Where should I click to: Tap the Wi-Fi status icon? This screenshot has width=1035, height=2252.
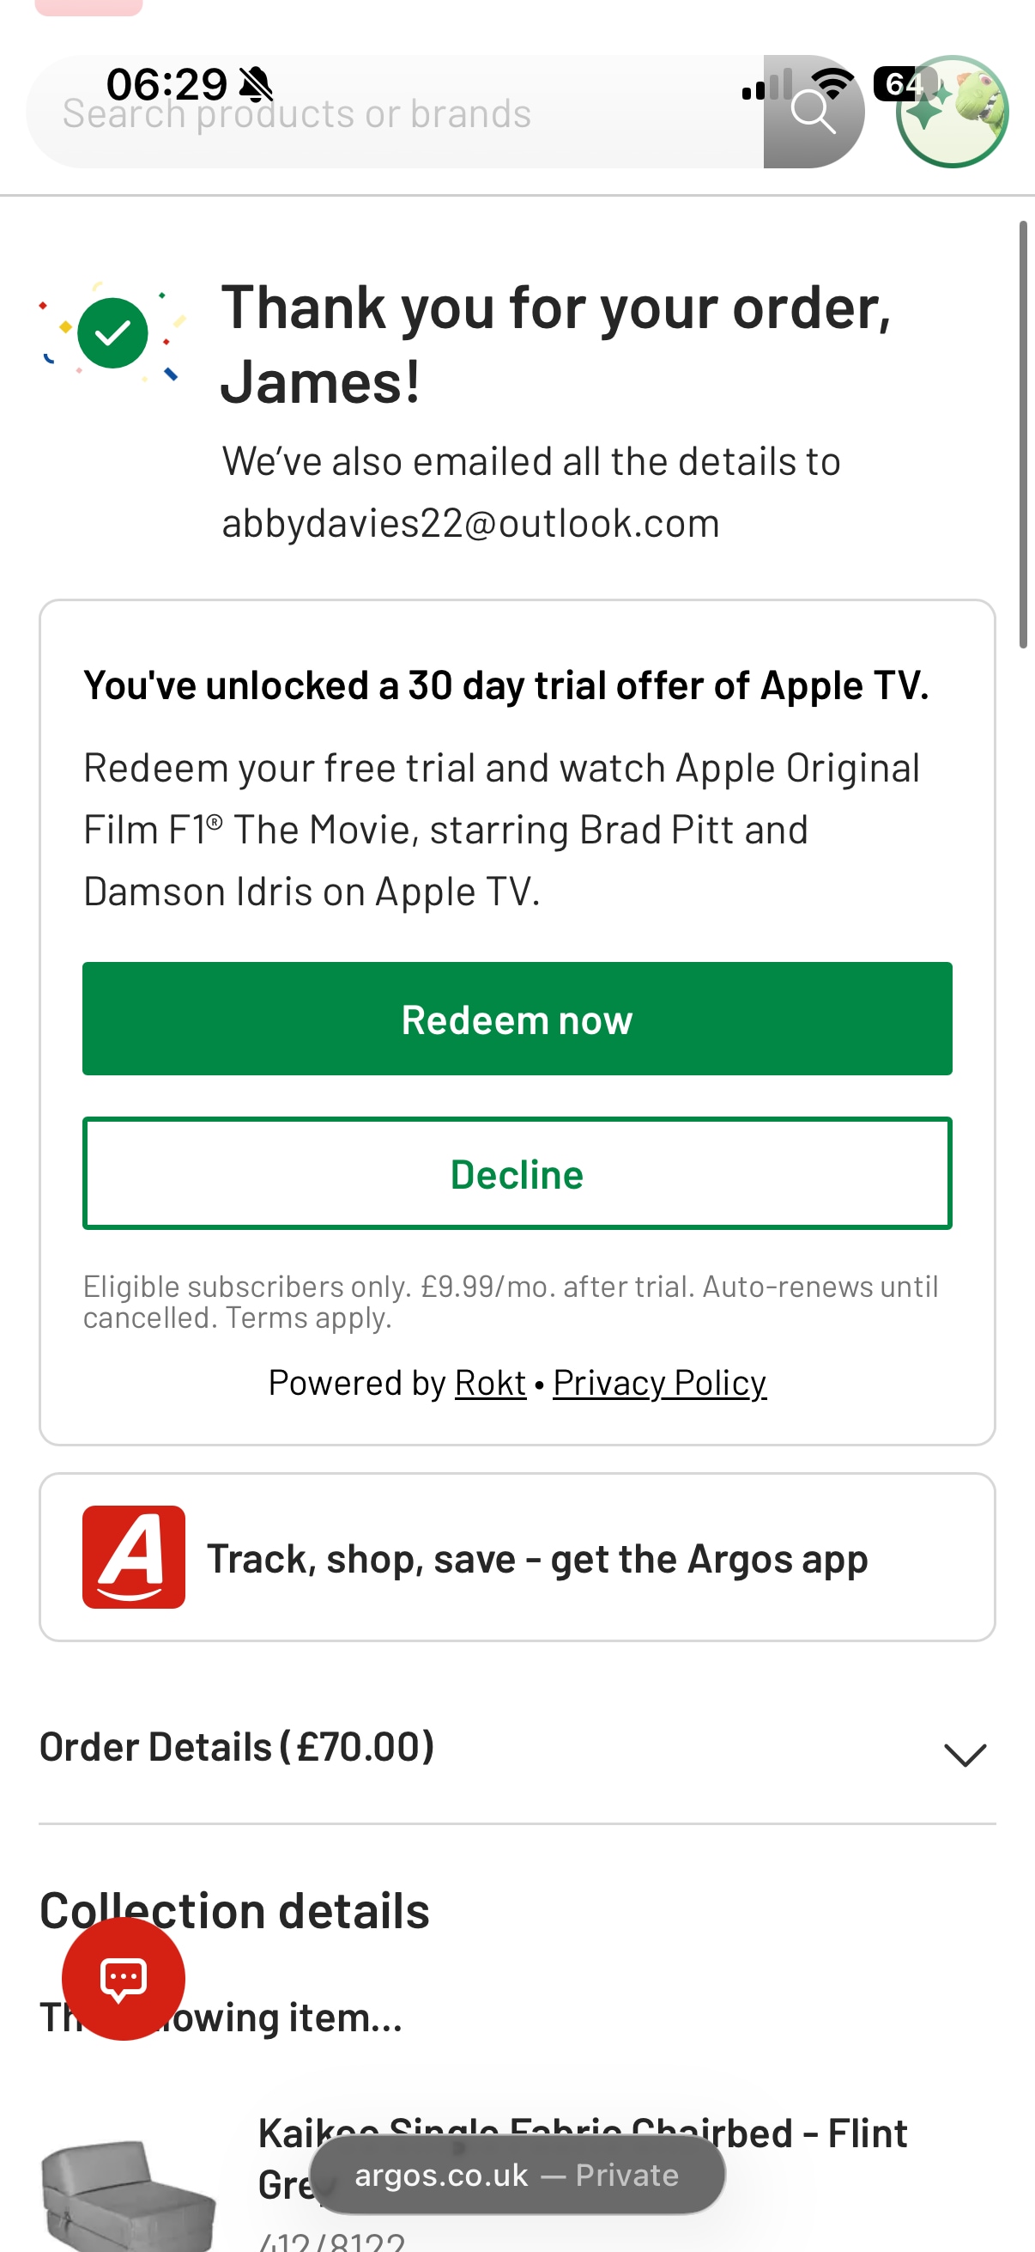pyautogui.click(x=832, y=82)
